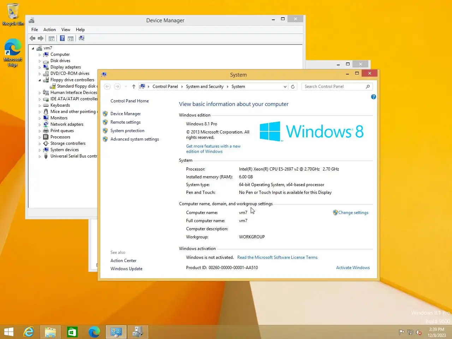This screenshot has width=452, height=339.
Task: Click the forward button in System window
Action: [x=117, y=87]
